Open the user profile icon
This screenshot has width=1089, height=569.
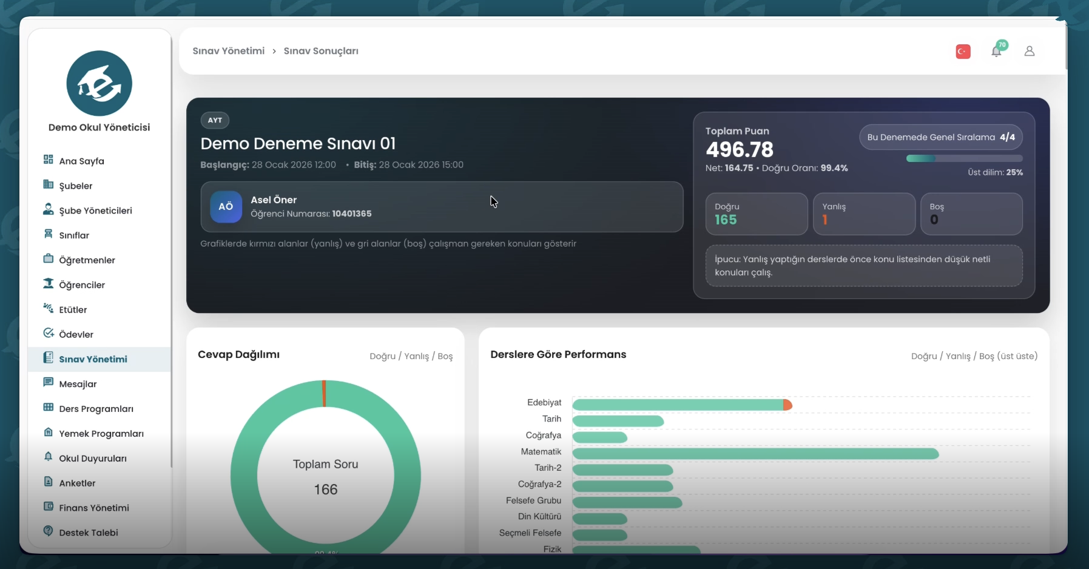(1030, 52)
